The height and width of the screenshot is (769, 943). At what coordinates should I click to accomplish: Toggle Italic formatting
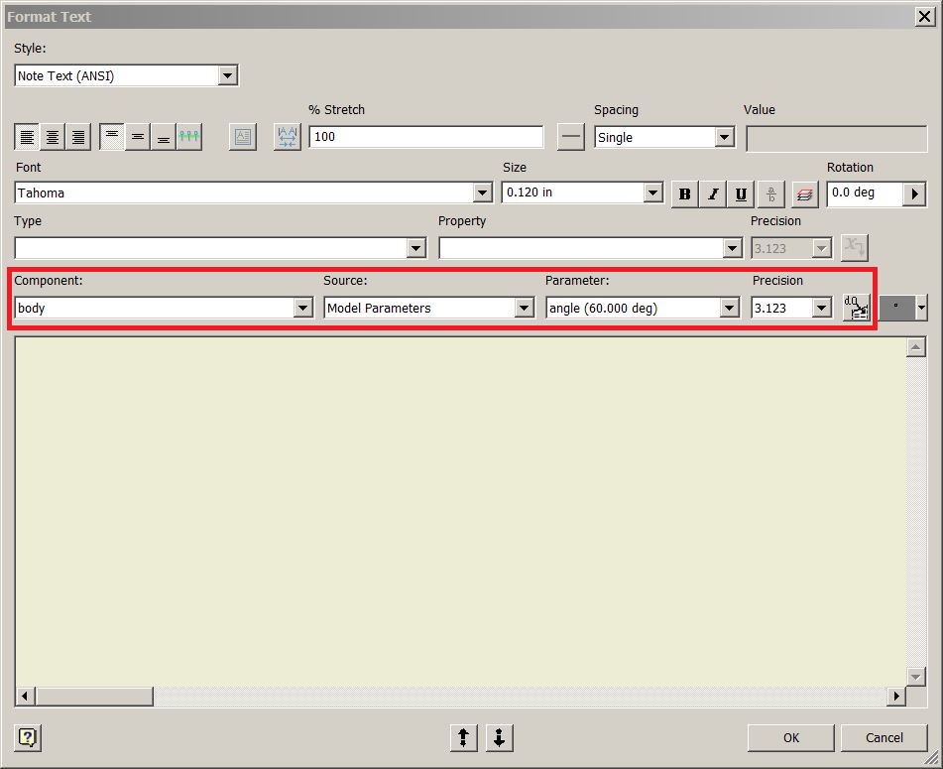713,194
